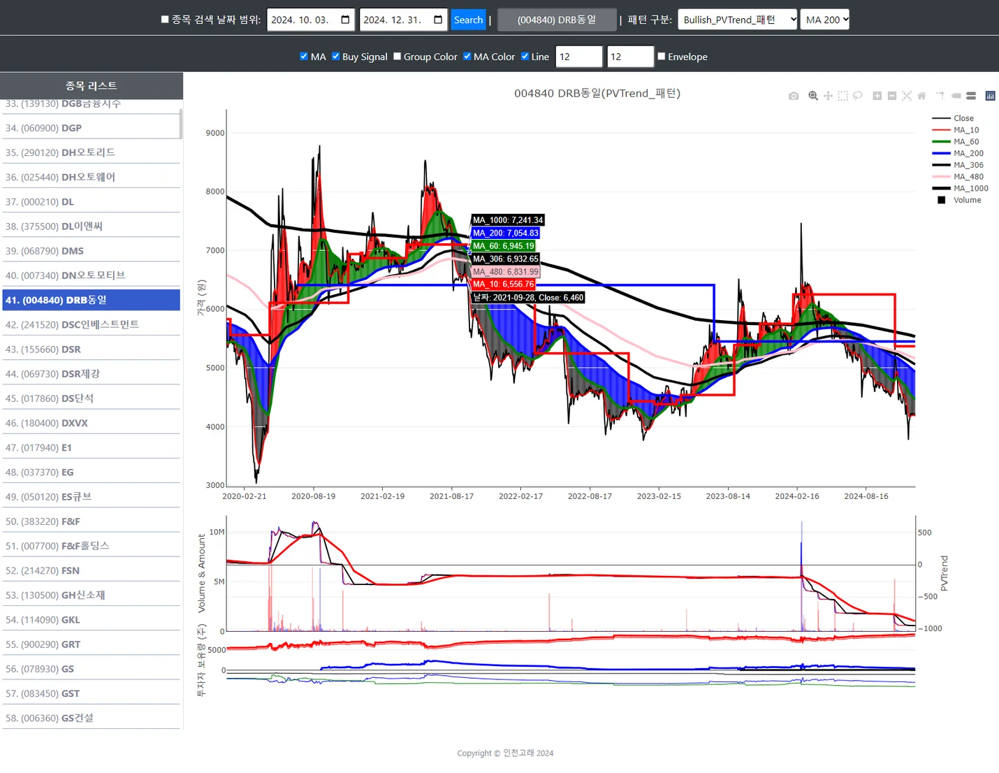This screenshot has height=773, width=999.
Task: Open end date calendar picker icon
Action: (x=438, y=20)
